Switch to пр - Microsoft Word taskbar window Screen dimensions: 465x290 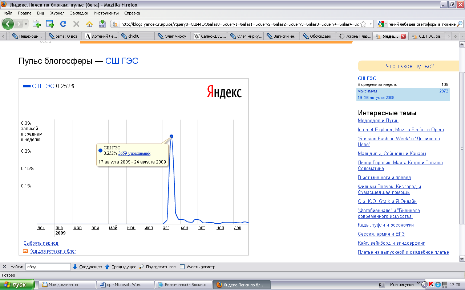pyautogui.click(x=126, y=285)
